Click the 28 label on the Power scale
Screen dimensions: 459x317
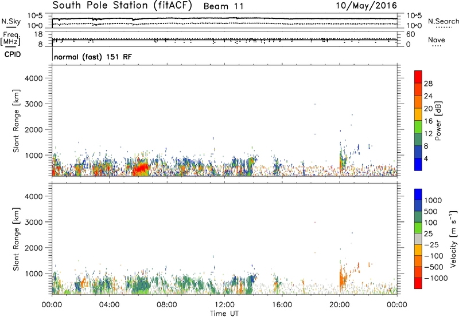[428, 84]
